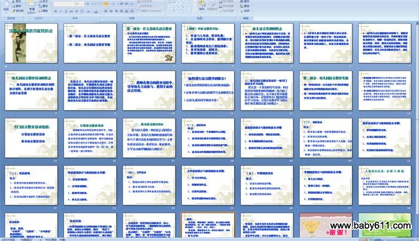Viewport: 419px width, 241px height.
Task: Click Shape Outline in drawing group
Action: pyautogui.click(x=226, y=6)
